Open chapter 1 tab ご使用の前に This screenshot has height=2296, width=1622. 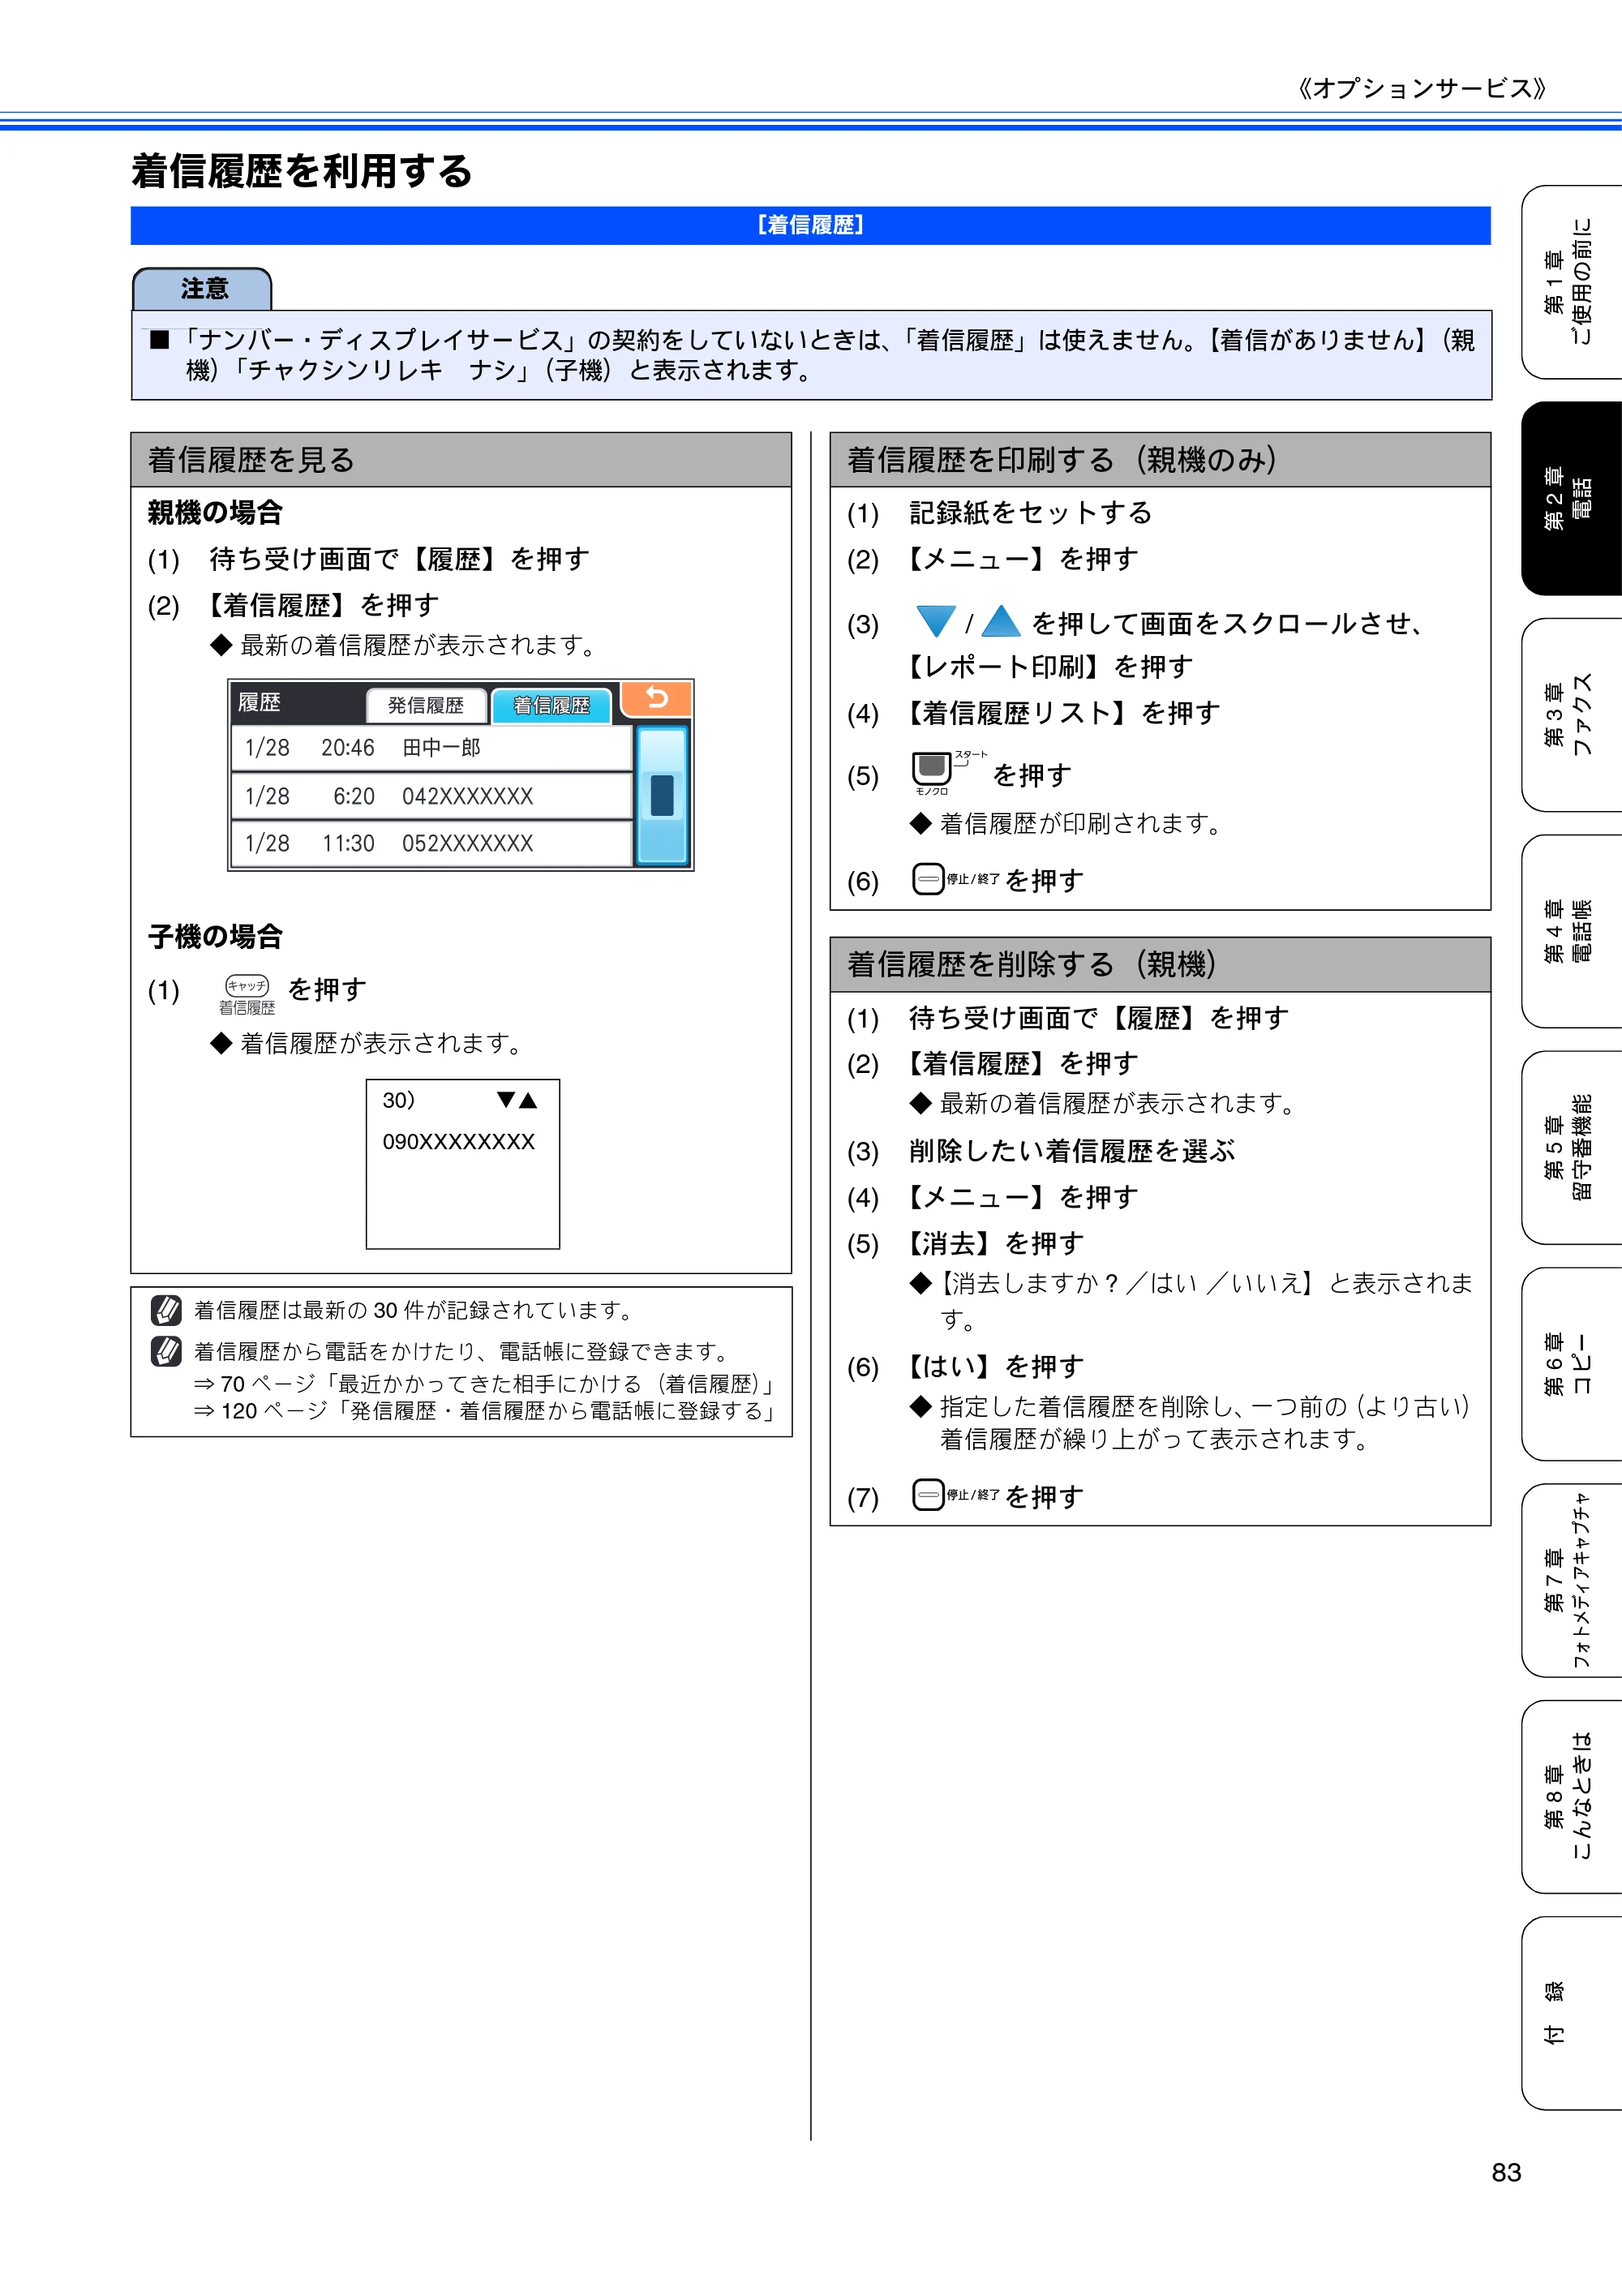[x=1571, y=282]
